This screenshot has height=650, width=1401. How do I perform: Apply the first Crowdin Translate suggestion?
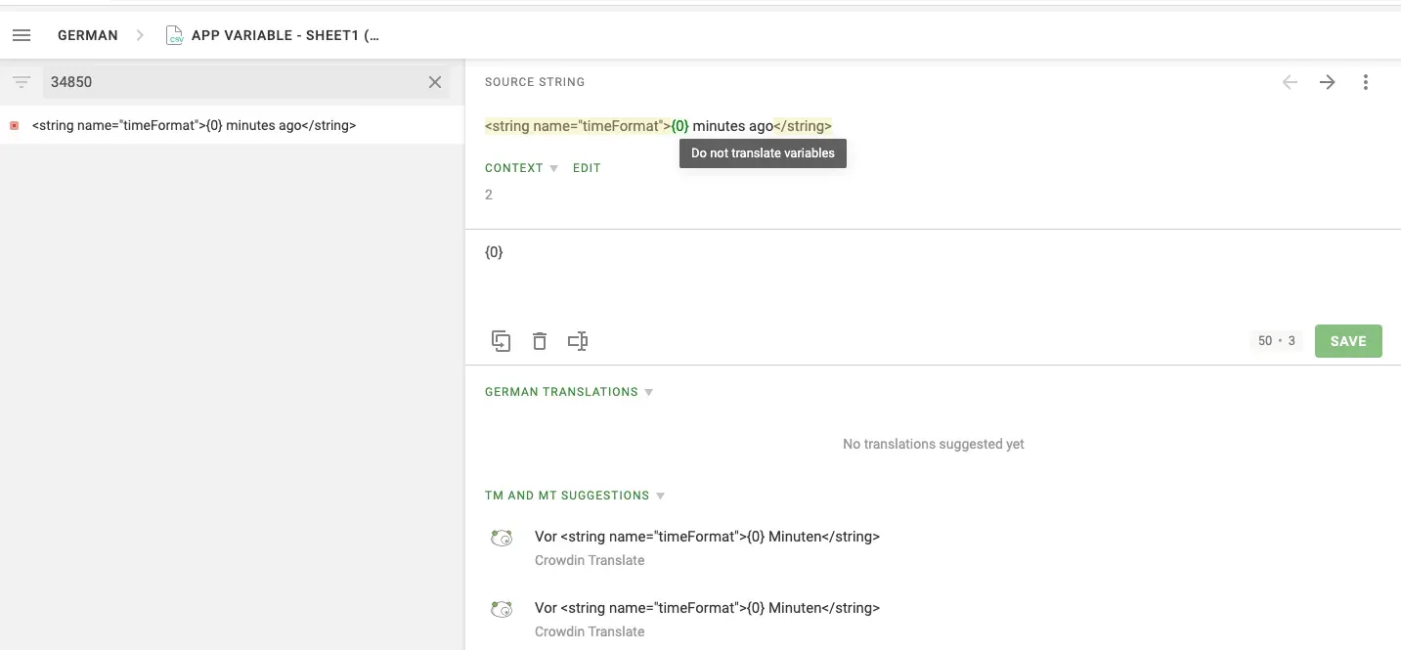tap(707, 537)
